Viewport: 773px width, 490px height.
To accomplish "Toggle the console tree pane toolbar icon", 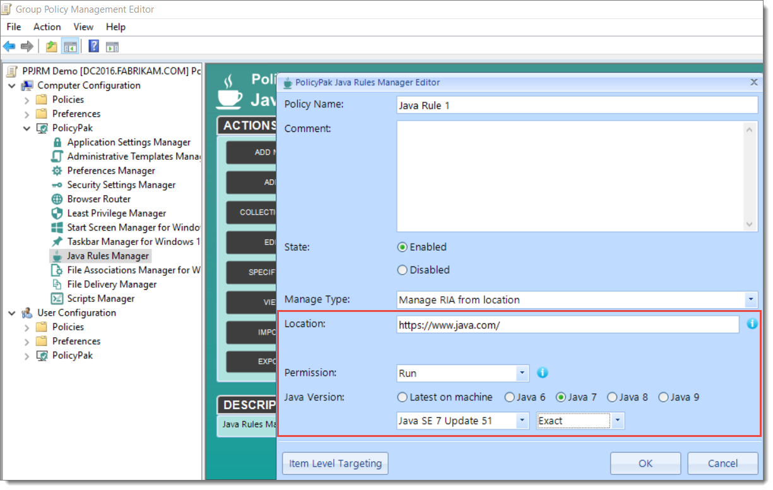I will 70,46.
